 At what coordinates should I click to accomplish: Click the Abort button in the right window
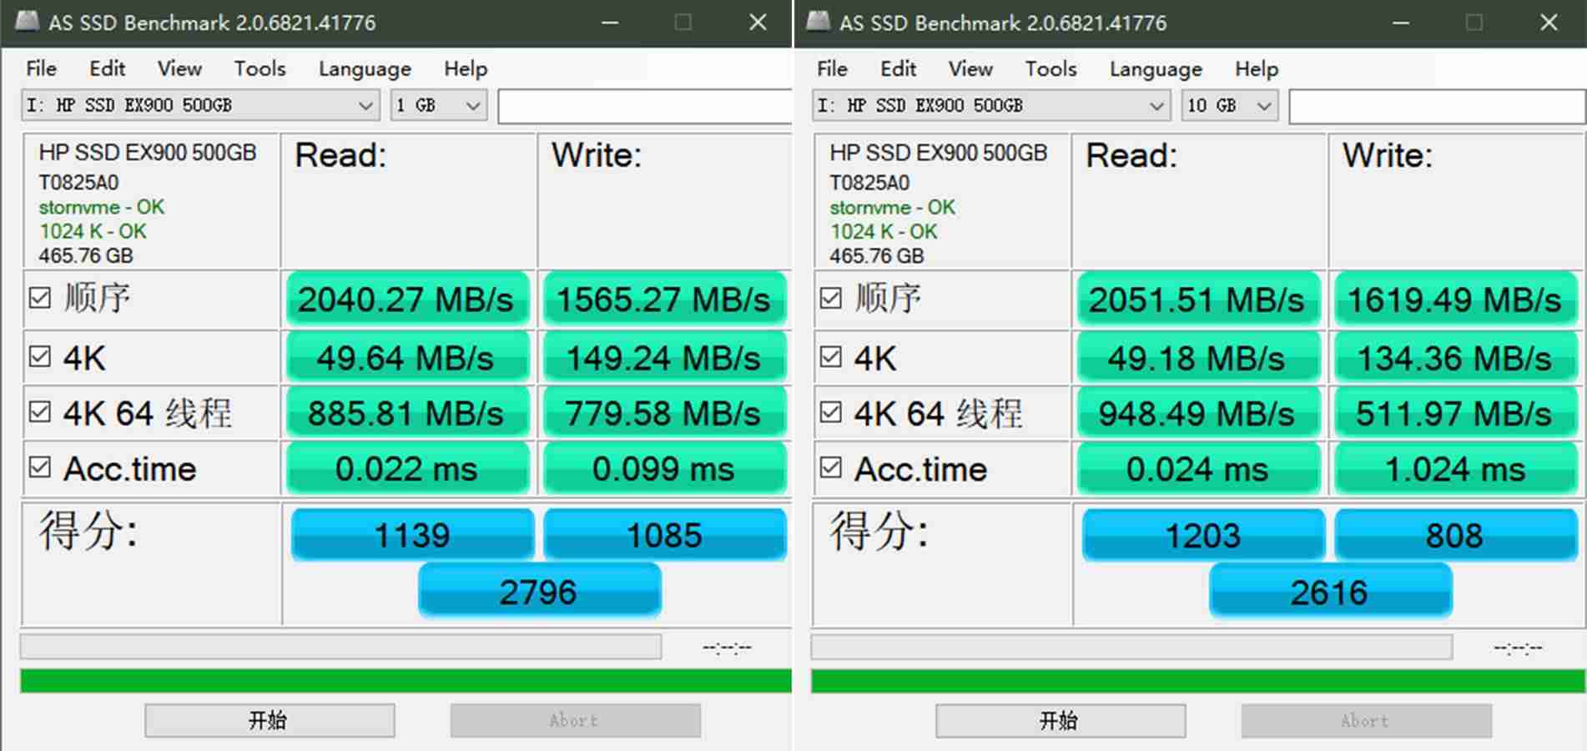pos(1366,720)
